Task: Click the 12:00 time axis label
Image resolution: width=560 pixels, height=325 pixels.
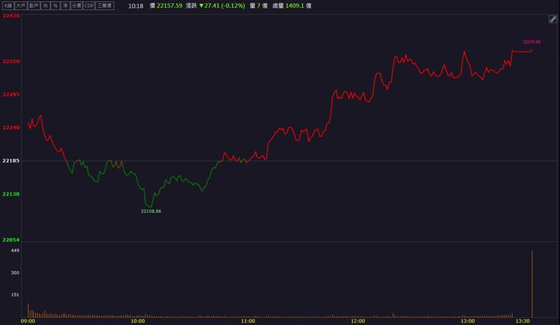Action: coord(358,321)
